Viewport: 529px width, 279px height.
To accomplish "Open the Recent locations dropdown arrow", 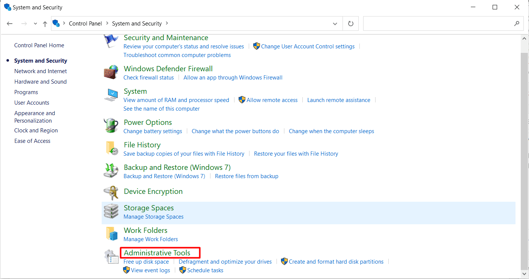I will coord(35,24).
